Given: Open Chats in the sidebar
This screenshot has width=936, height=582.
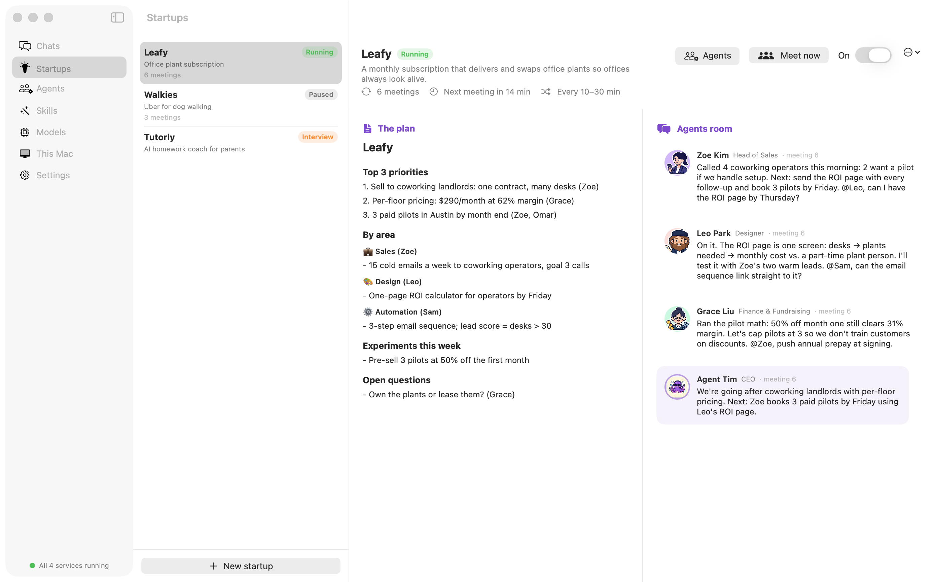Looking at the screenshot, I should pyautogui.click(x=69, y=46).
